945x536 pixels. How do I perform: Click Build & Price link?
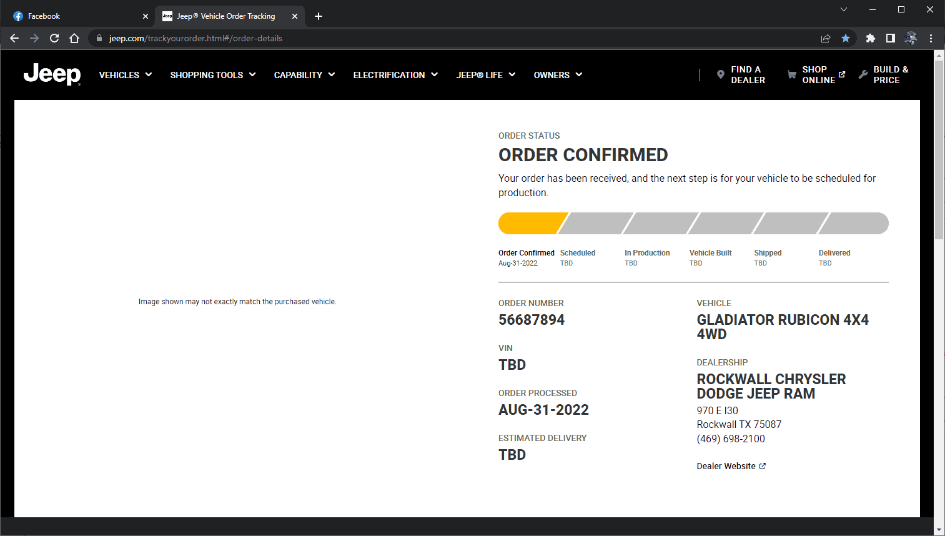coord(883,75)
